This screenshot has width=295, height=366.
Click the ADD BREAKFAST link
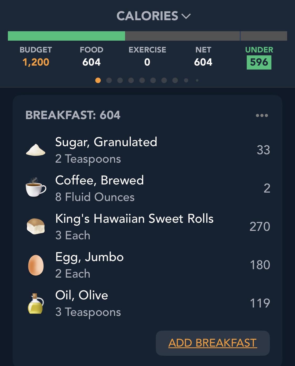point(213,343)
